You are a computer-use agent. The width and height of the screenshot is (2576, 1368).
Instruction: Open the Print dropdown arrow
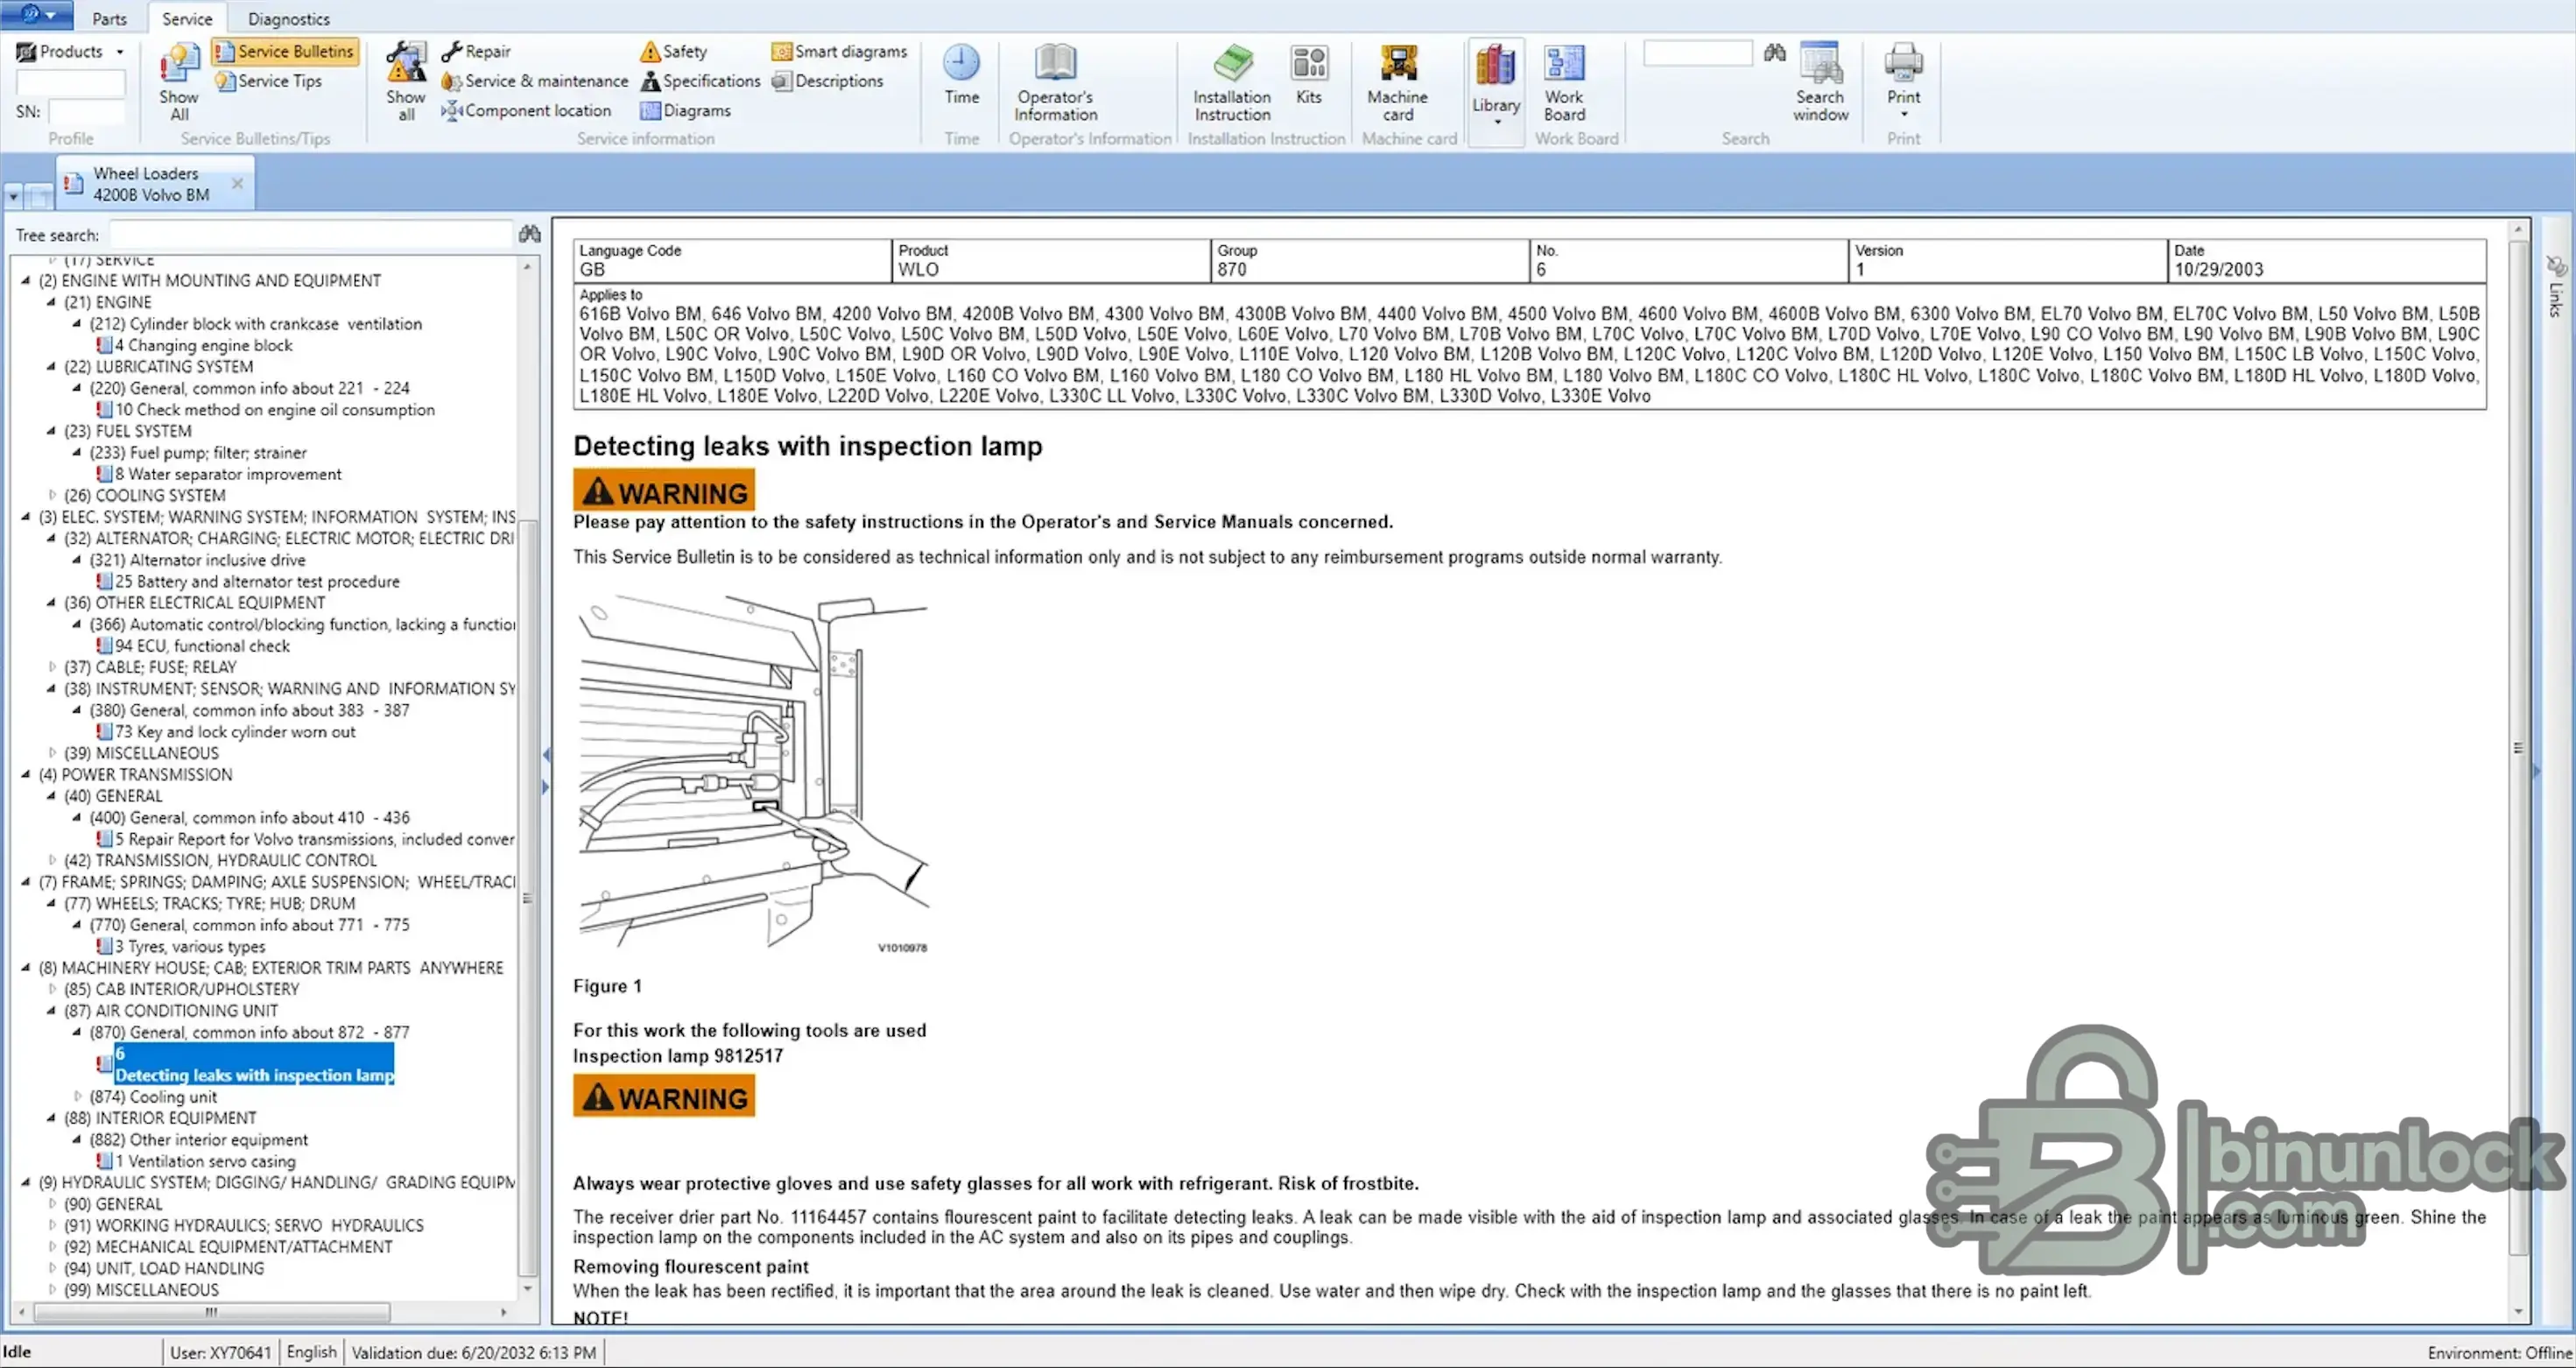tap(1903, 114)
